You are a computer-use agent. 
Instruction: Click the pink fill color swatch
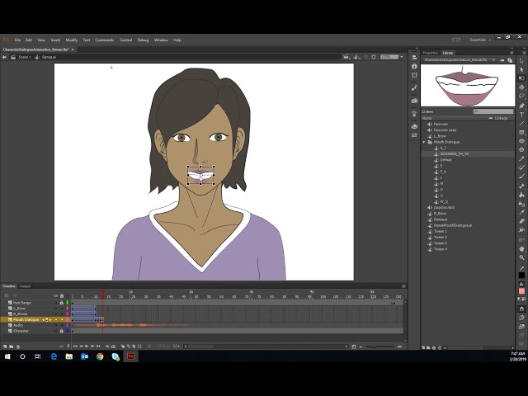click(x=521, y=291)
